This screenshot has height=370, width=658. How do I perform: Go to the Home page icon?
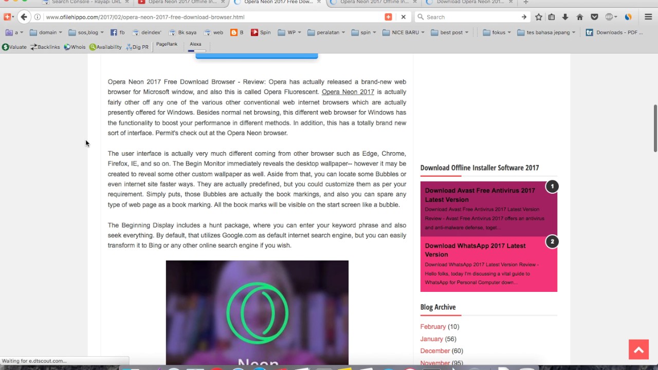coord(580,17)
